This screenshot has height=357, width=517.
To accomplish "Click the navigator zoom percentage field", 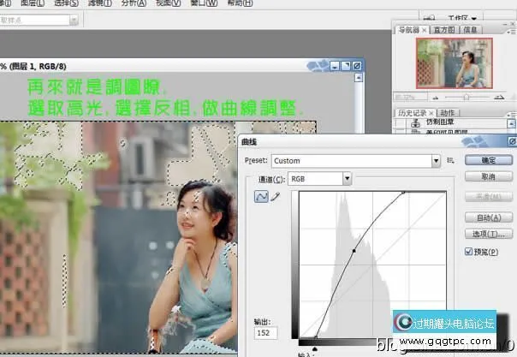I will click(x=411, y=98).
